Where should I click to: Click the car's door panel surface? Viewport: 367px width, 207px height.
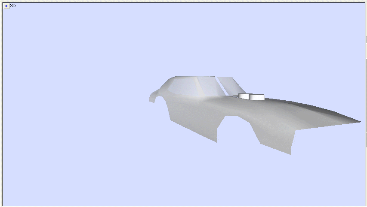click(x=194, y=118)
